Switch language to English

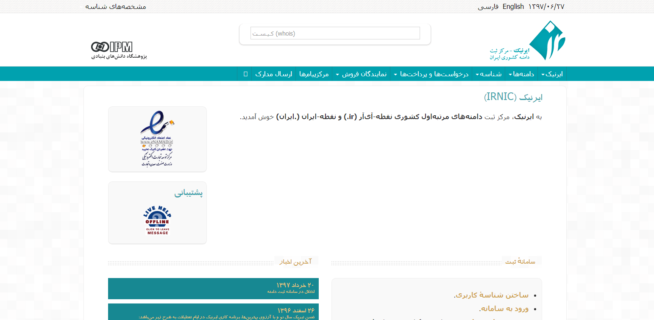513,7
